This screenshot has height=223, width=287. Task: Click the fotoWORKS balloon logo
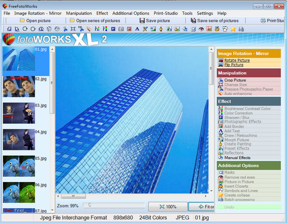point(8,39)
